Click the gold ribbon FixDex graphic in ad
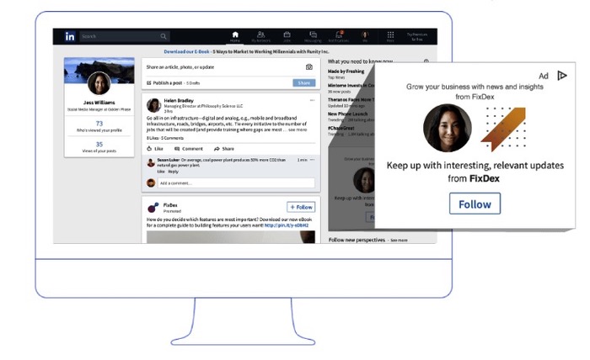 pos(503,129)
